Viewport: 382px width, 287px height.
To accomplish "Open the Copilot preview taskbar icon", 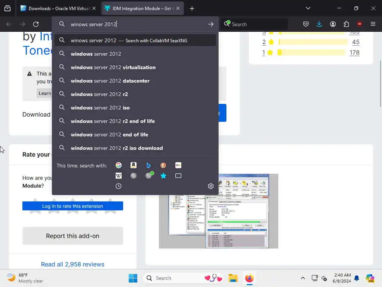I will click(370, 278).
